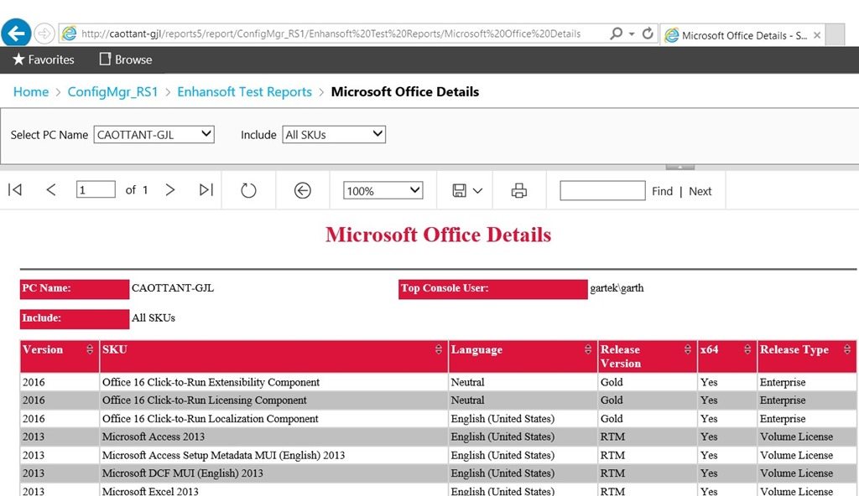Sort table by Version column
Image resolution: width=859 pixels, height=496 pixels.
[x=90, y=350]
